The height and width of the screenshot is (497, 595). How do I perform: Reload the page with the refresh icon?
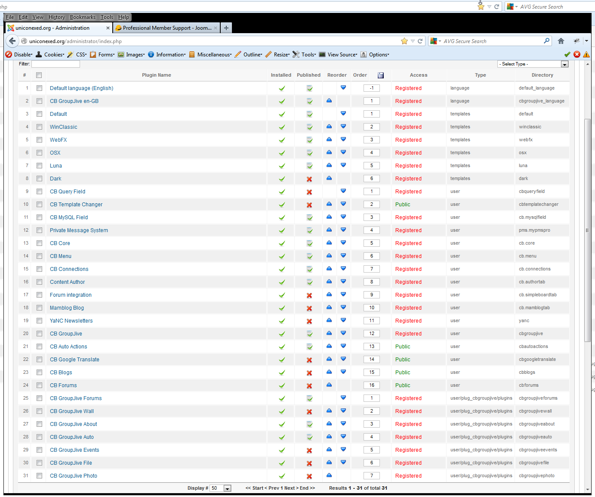(420, 41)
